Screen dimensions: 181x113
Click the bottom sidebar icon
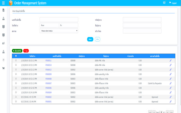click(4, 68)
